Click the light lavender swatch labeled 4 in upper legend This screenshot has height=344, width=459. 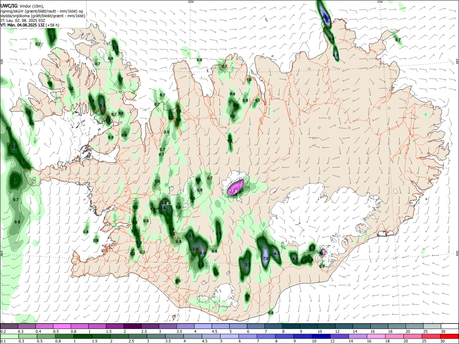tap(202, 326)
